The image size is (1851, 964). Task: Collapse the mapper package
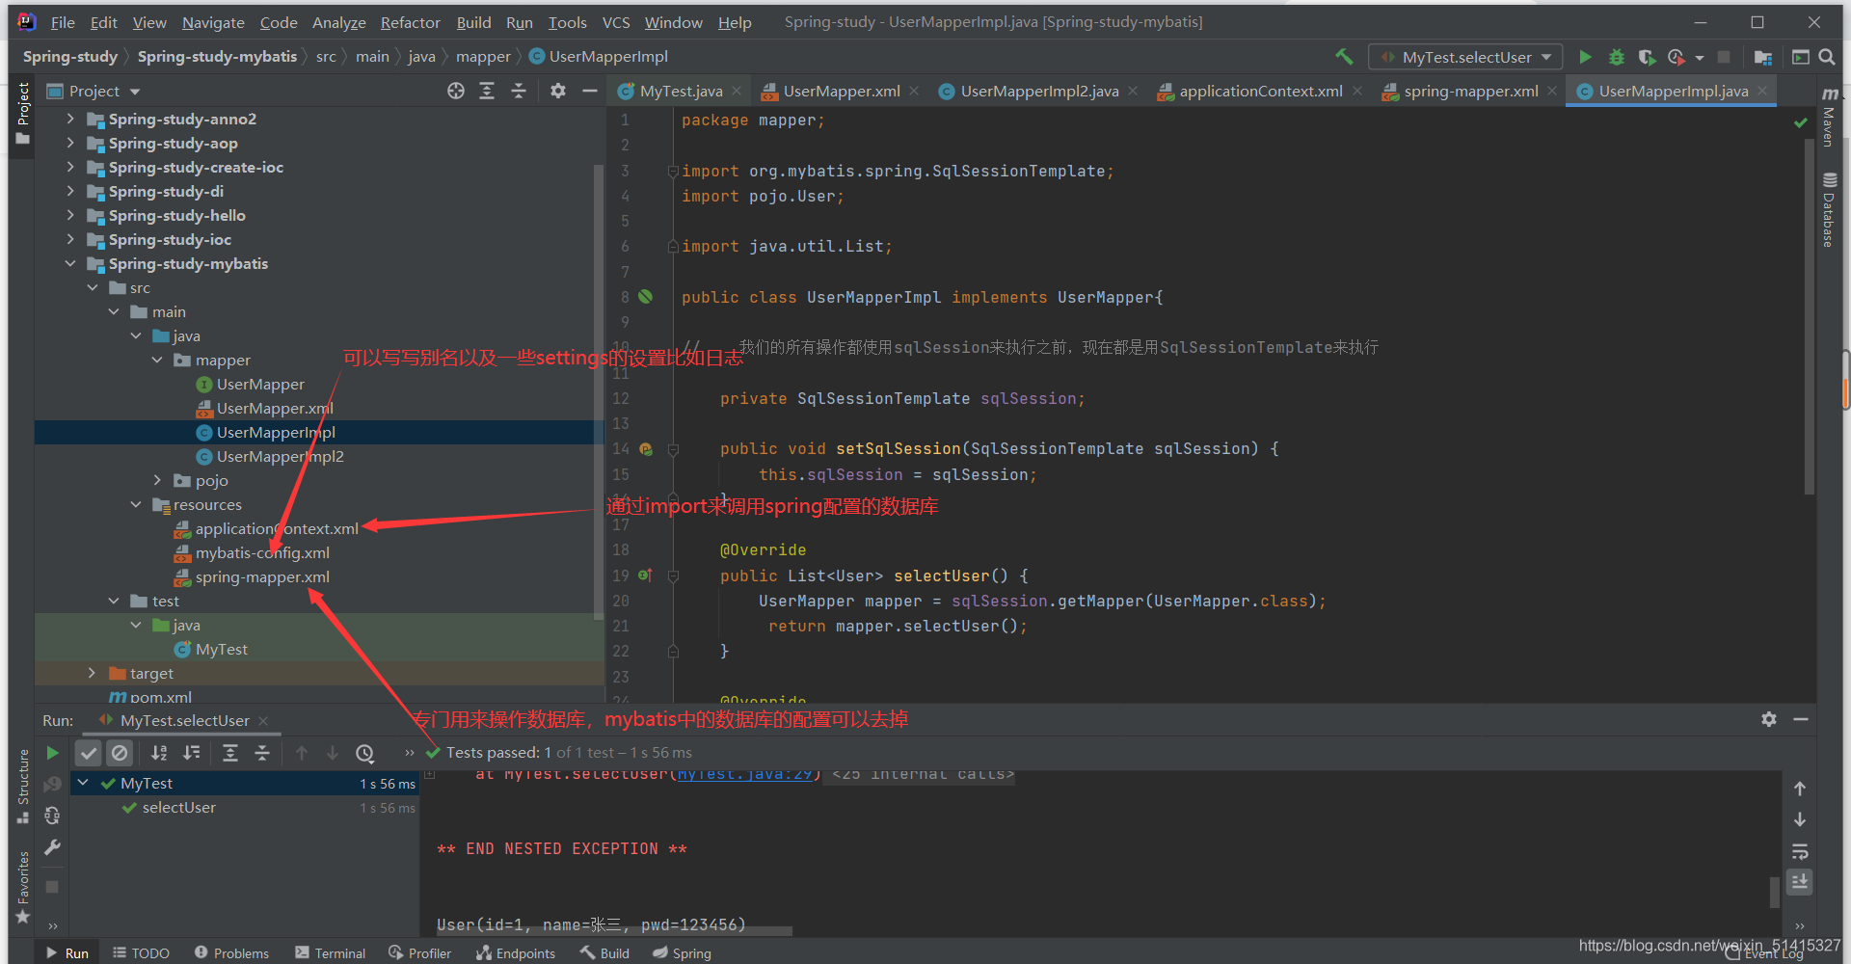coord(157,360)
